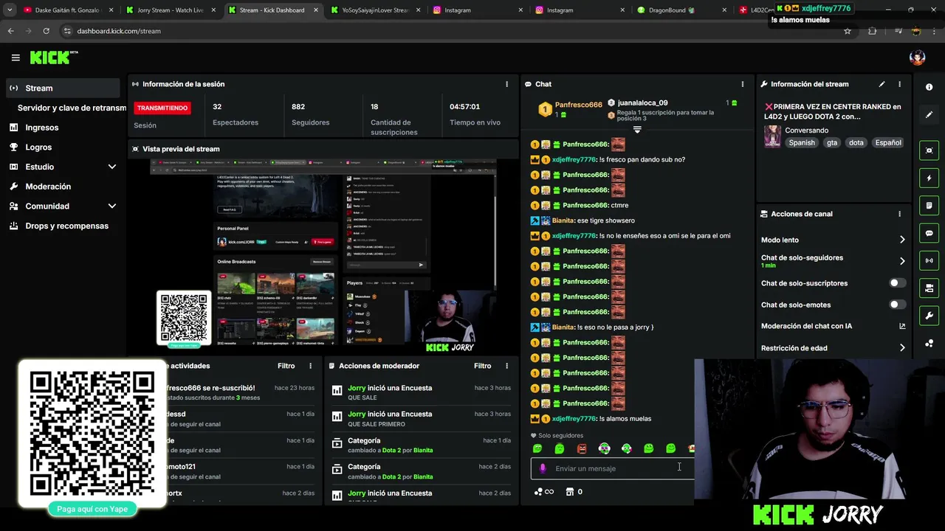Viewport: 945px width, 531px height.
Task: Click the info icon in right toolbar
Action: [x=929, y=87]
